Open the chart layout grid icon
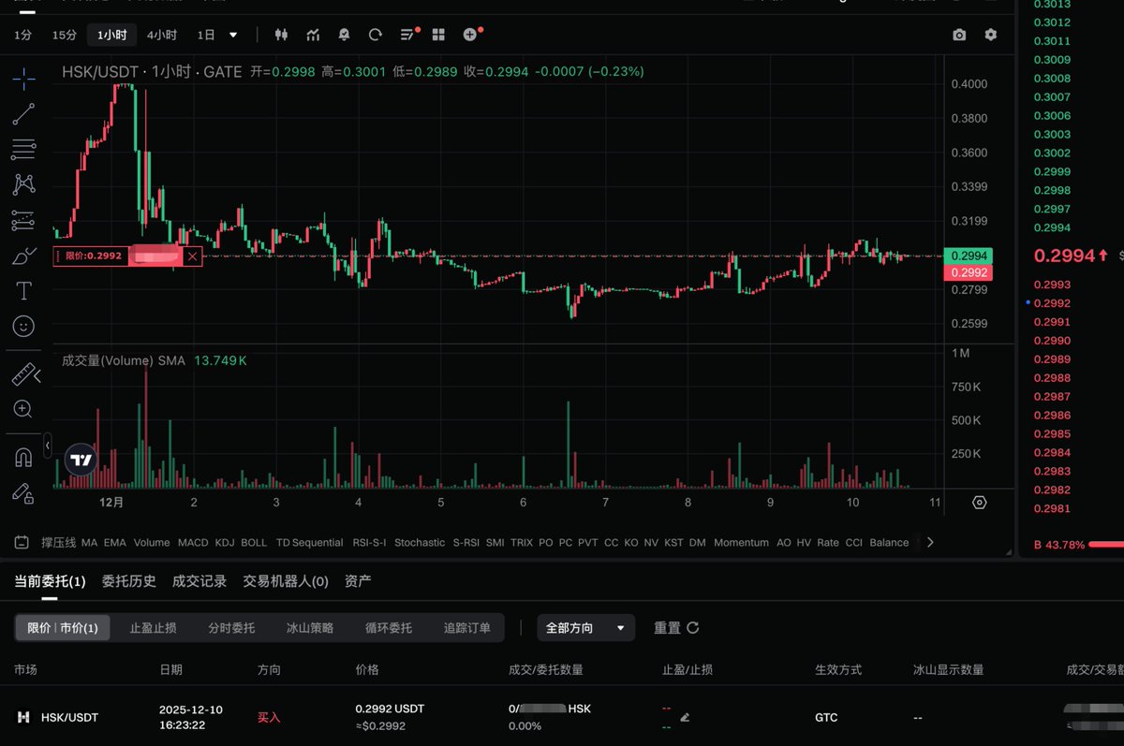1124x746 pixels. pos(438,35)
